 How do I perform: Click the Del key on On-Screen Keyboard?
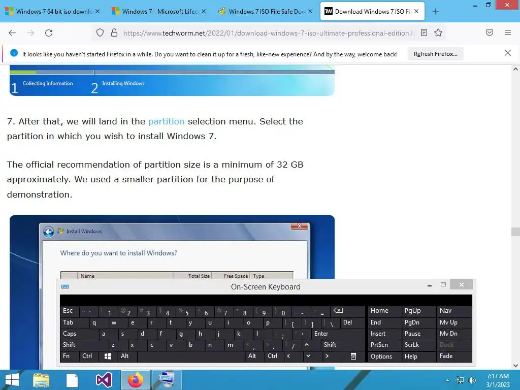(x=353, y=322)
